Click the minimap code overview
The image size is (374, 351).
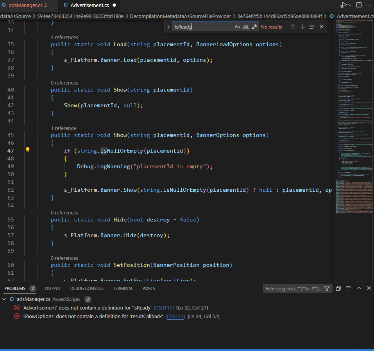point(354,117)
